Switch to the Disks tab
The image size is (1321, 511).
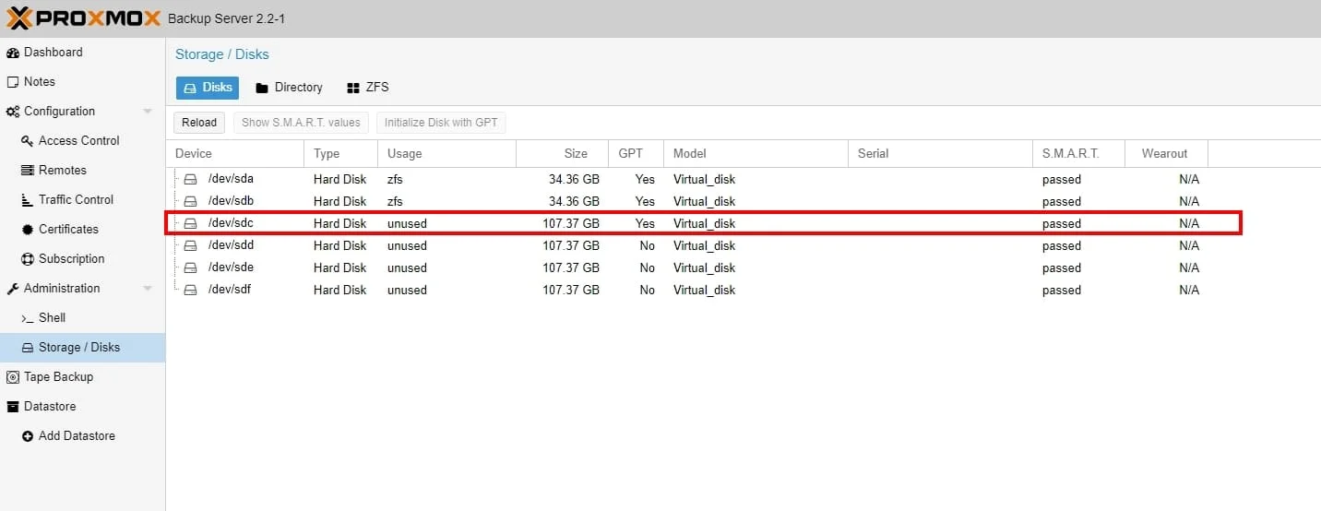coord(208,88)
